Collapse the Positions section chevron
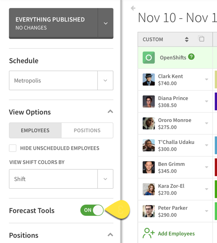The image size is (217, 243). [x=110, y=235]
